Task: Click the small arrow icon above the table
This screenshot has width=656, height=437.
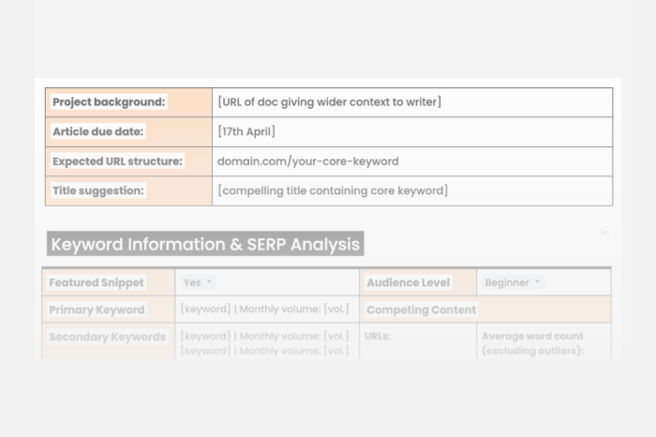Action: 604,232
